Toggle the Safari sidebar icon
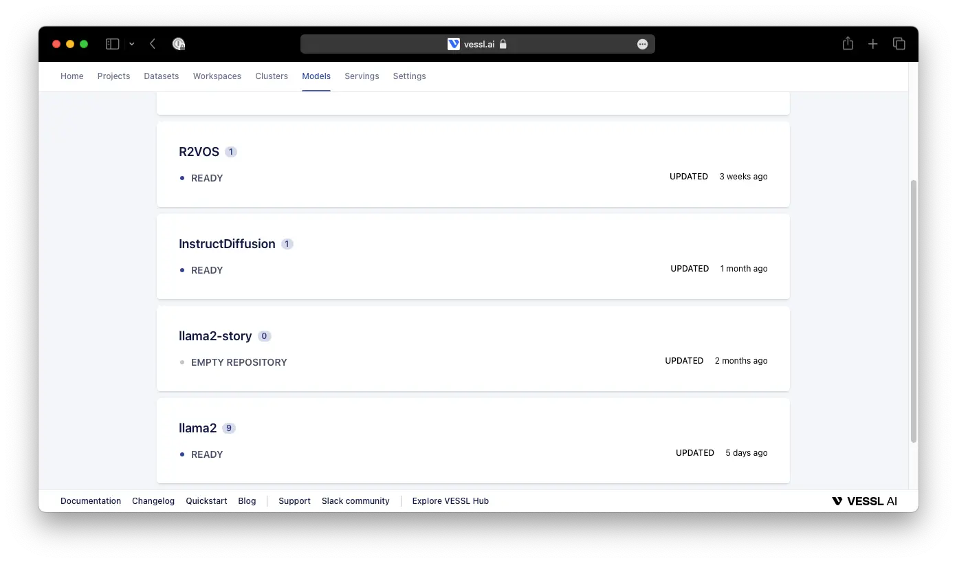The height and width of the screenshot is (563, 957). [x=113, y=44]
